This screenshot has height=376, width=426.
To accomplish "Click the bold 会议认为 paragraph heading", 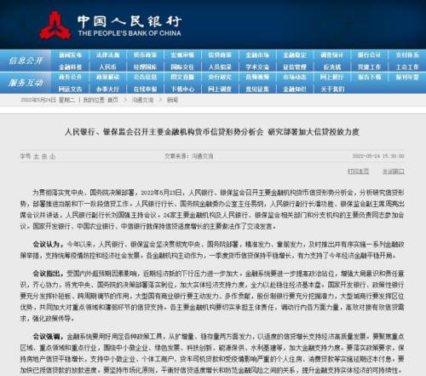I will [48, 244].
